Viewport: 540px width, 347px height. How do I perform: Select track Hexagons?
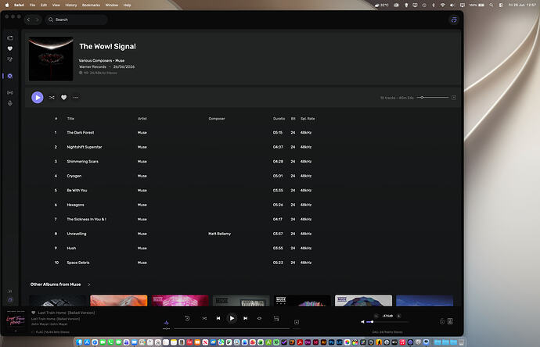click(x=75, y=205)
